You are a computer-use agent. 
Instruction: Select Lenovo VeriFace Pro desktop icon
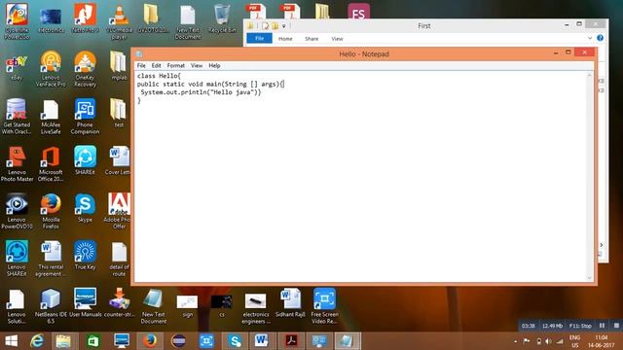[x=51, y=69]
